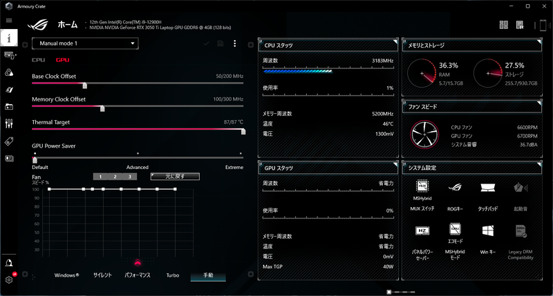
Task: Expand the Memory and Storage panel corner
Action: click(539, 42)
